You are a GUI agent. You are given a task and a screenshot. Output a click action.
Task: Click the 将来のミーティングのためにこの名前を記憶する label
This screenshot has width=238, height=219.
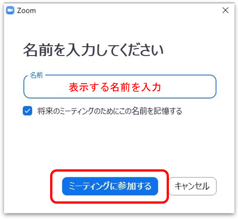tap(110, 111)
